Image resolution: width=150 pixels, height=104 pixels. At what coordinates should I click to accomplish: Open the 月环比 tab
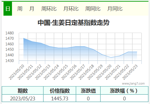pos(71,9)
